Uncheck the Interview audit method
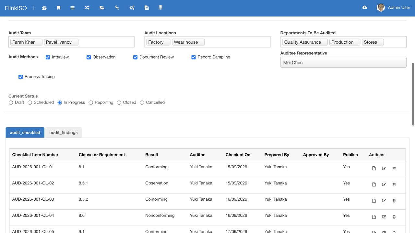415x233 pixels. 48,57
